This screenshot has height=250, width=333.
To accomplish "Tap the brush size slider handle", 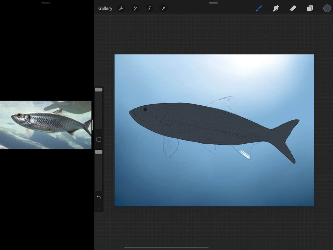I will click(x=99, y=89).
